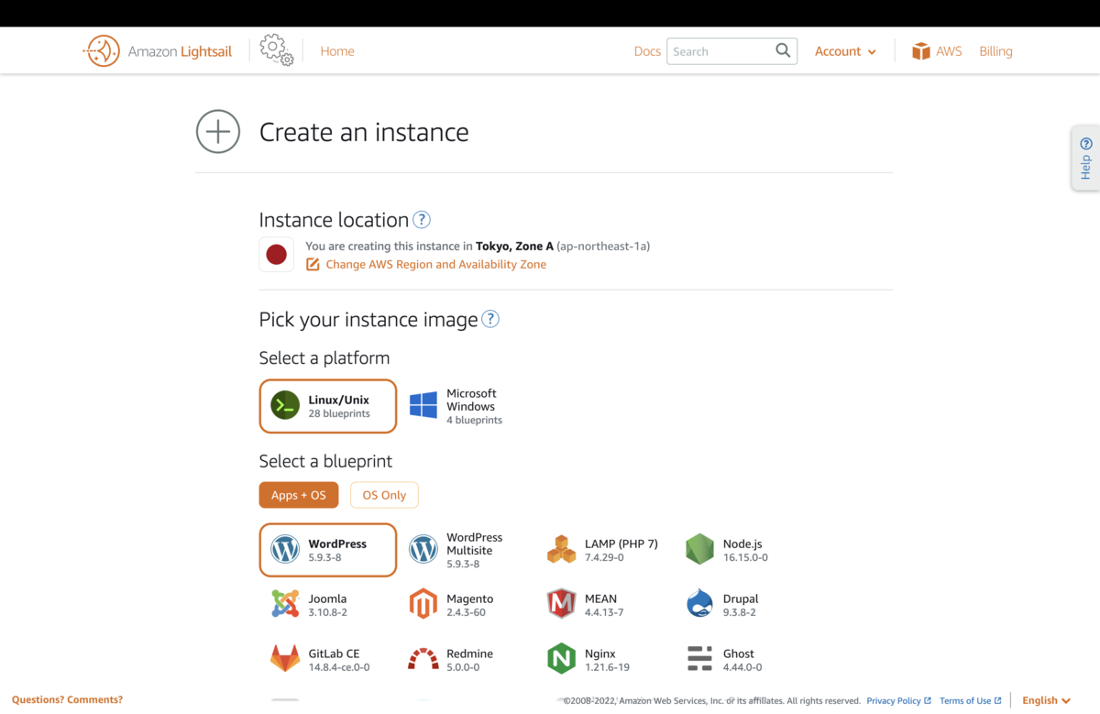The width and height of the screenshot is (1100, 714).
Task: Click the LAMP (PHP 7) boxes icon
Action: 561,549
